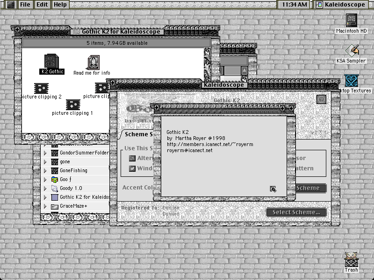Click the icon beside the gone row
Viewport: 374px width, 280px height.
[55, 162]
